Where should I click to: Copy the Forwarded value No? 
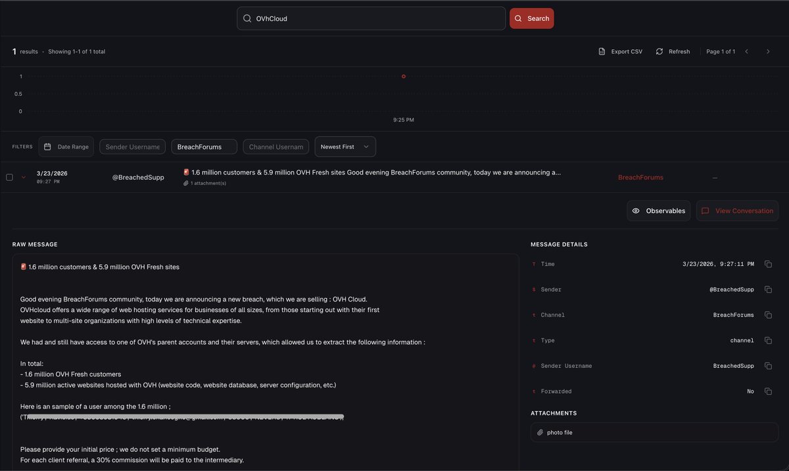(768, 392)
